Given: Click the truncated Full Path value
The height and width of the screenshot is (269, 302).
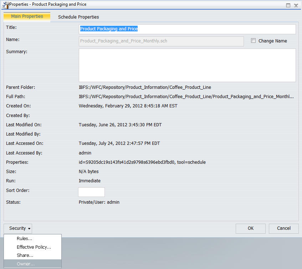Looking at the screenshot, I should 186,97.
